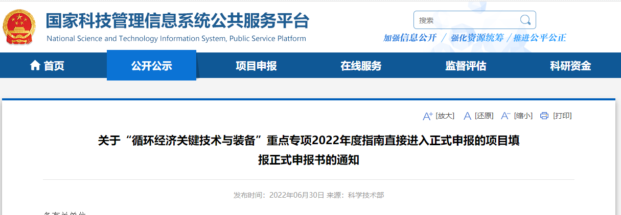Image resolution: width=621 pixels, height=215 pixels.
Task: Click the [放大] text link
Action: click(x=445, y=116)
